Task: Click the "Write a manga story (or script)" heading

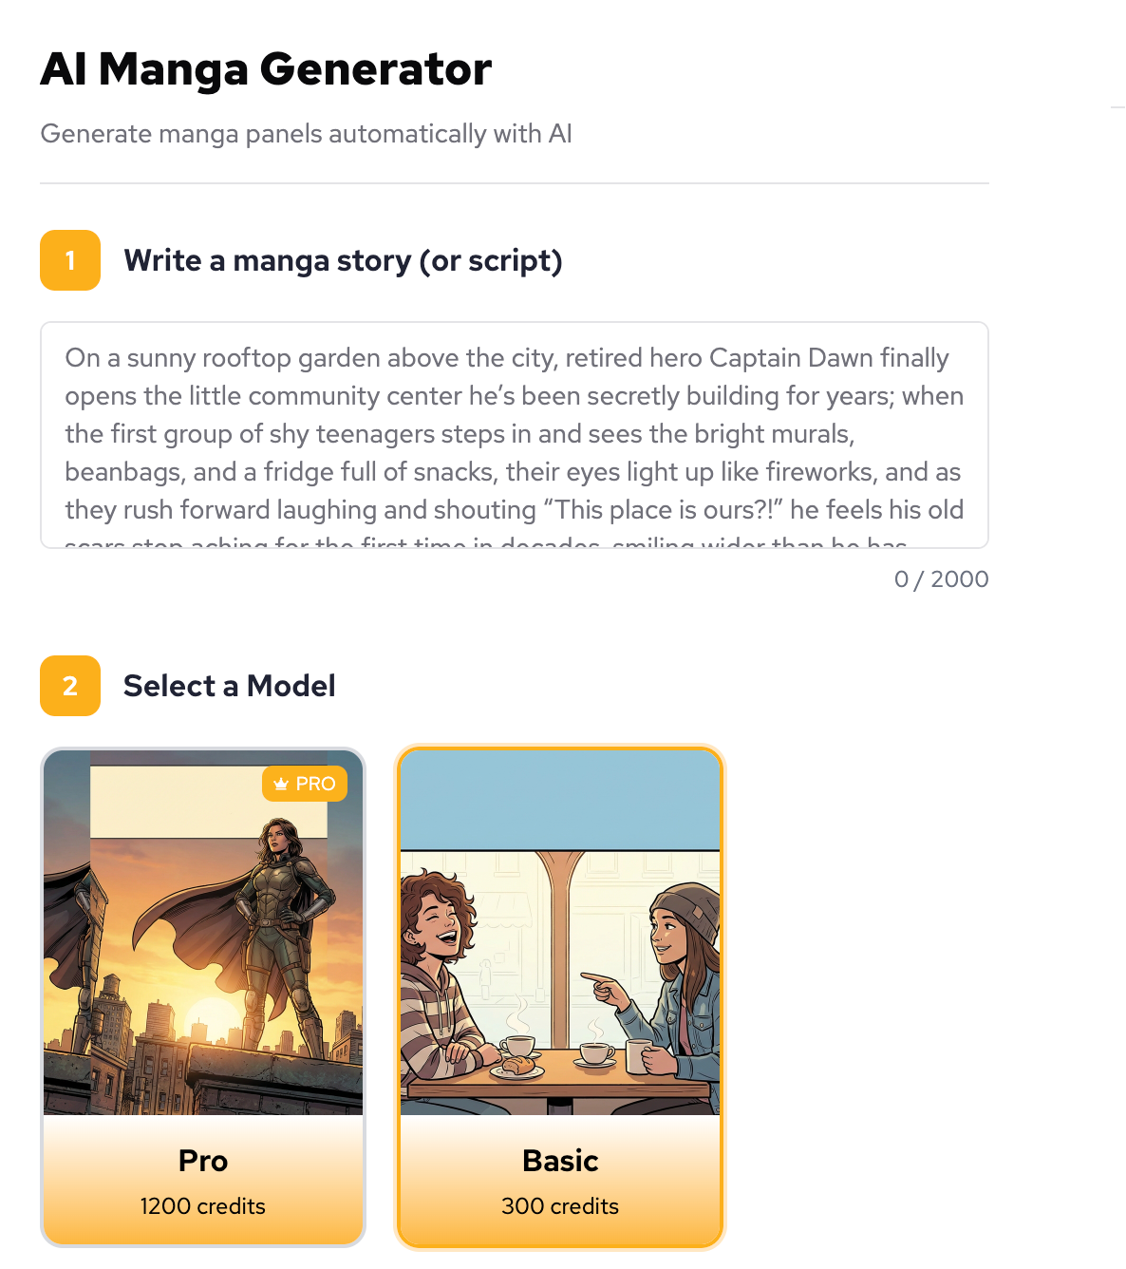Action: pyautogui.click(x=343, y=260)
